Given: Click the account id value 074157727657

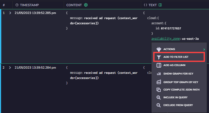Looking at the screenshot, I should tap(171, 28).
